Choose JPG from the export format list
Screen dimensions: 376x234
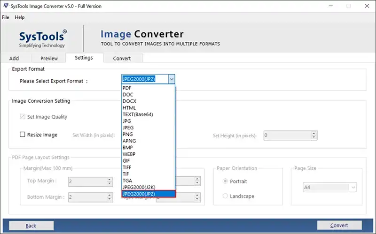[148, 121]
